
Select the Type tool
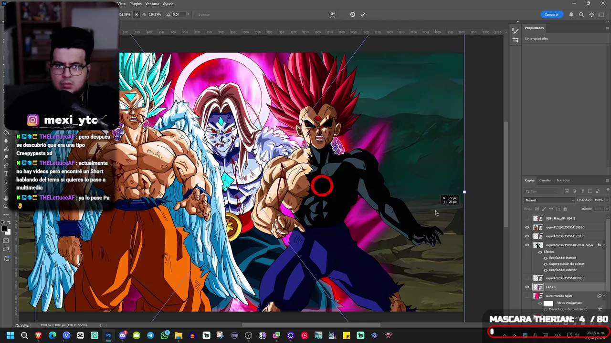[6, 173]
